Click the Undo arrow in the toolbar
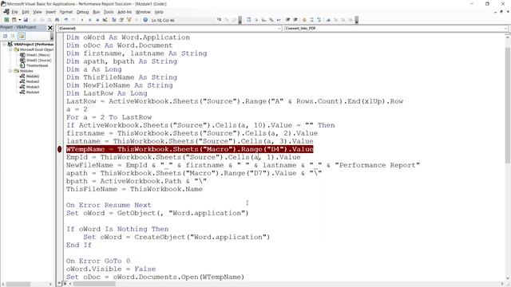The image size is (511, 287). click(x=65, y=20)
